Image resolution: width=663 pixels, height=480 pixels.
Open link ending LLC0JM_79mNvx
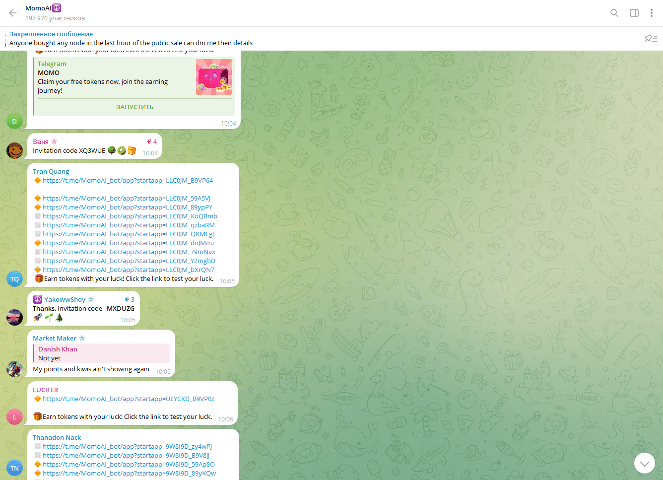click(129, 252)
